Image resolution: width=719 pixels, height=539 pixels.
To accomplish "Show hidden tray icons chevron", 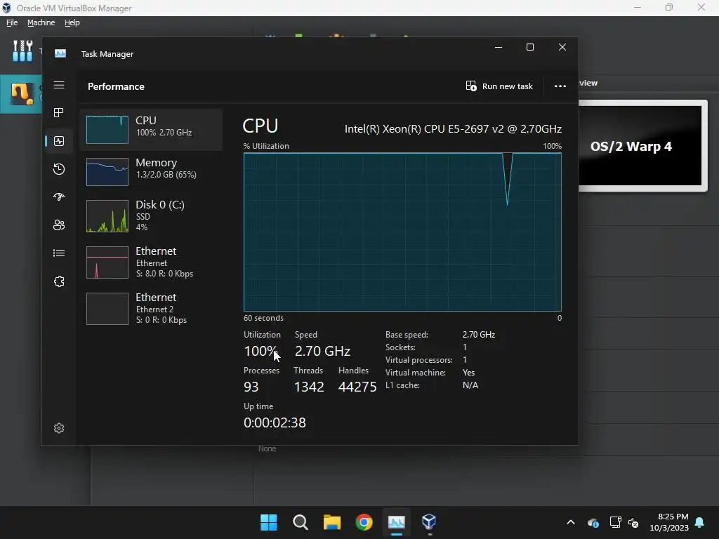I will click(x=570, y=522).
